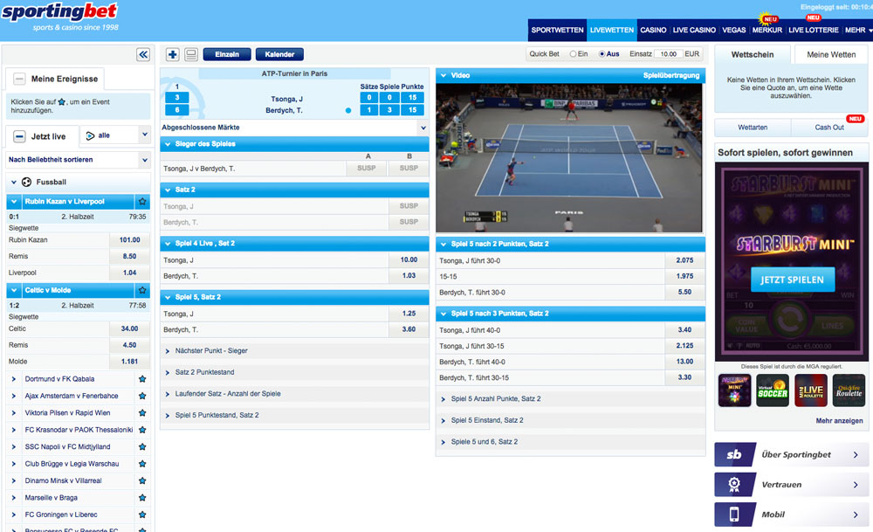Collapse Meine Ereignisse with minus icon
This screenshot has width=873, height=532.
point(19,79)
